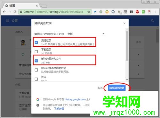Click the info circle icon in dialog
The height and width of the screenshot is (118, 160).
[x=38, y=105]
